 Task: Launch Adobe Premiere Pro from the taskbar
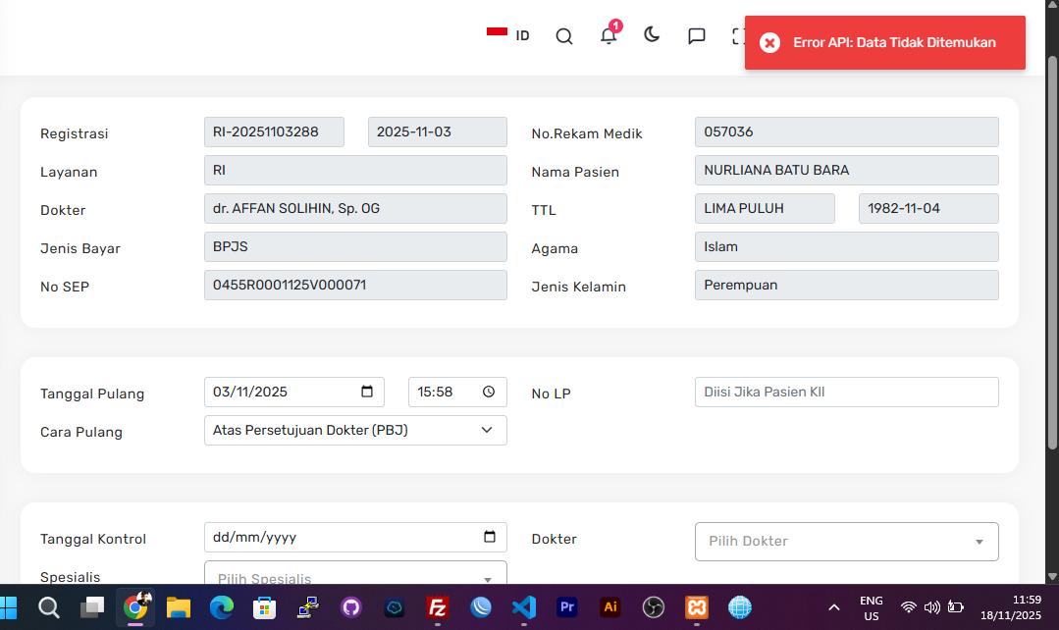[567, 607]
